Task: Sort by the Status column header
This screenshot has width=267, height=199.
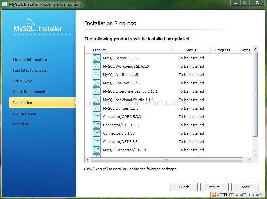Action: click(191, 50)
